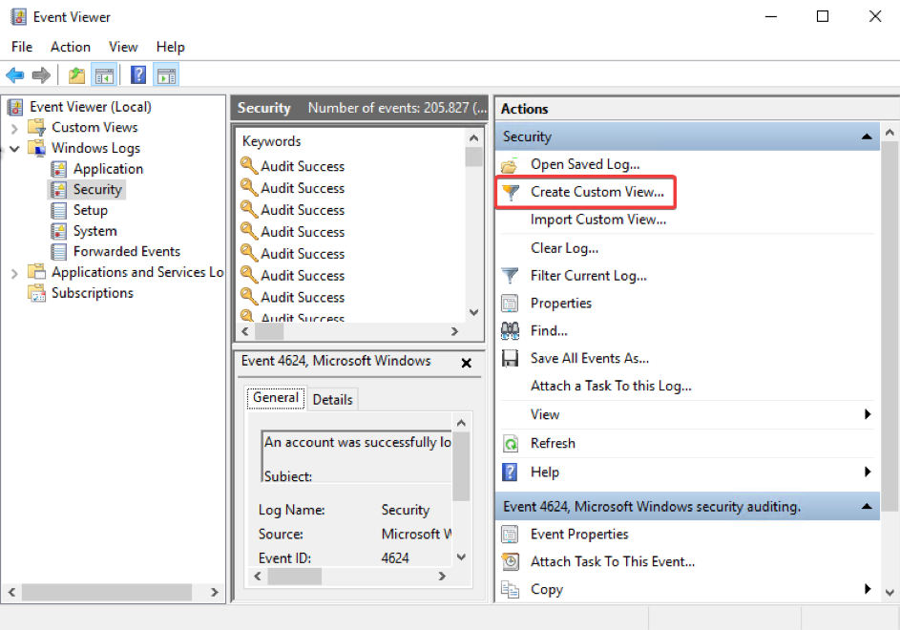Image resolution: width=900 pixels, height=630 pixels.
Task: Click Clear Log action
Action: pyautogui.click(x=564, y=248)
